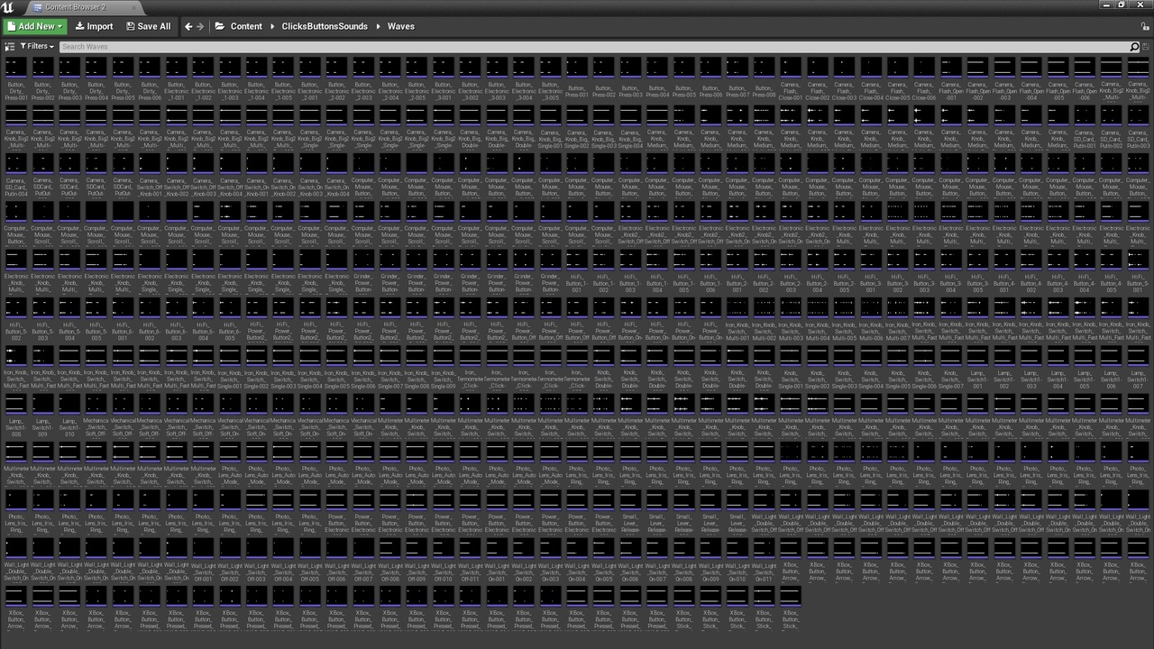This screenshot has width=1154, height=649.
Task: Click the Save All disk icon
Action: tap(130, 26)
